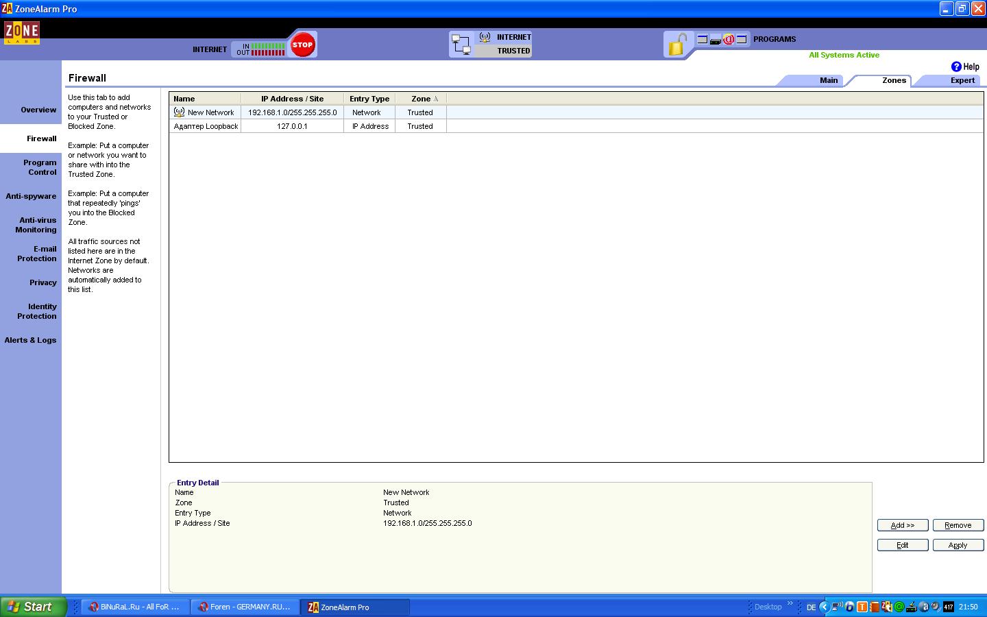
Task: Switch to BiNuRaL.Ru taskbar window
Action: pos(135,607)
